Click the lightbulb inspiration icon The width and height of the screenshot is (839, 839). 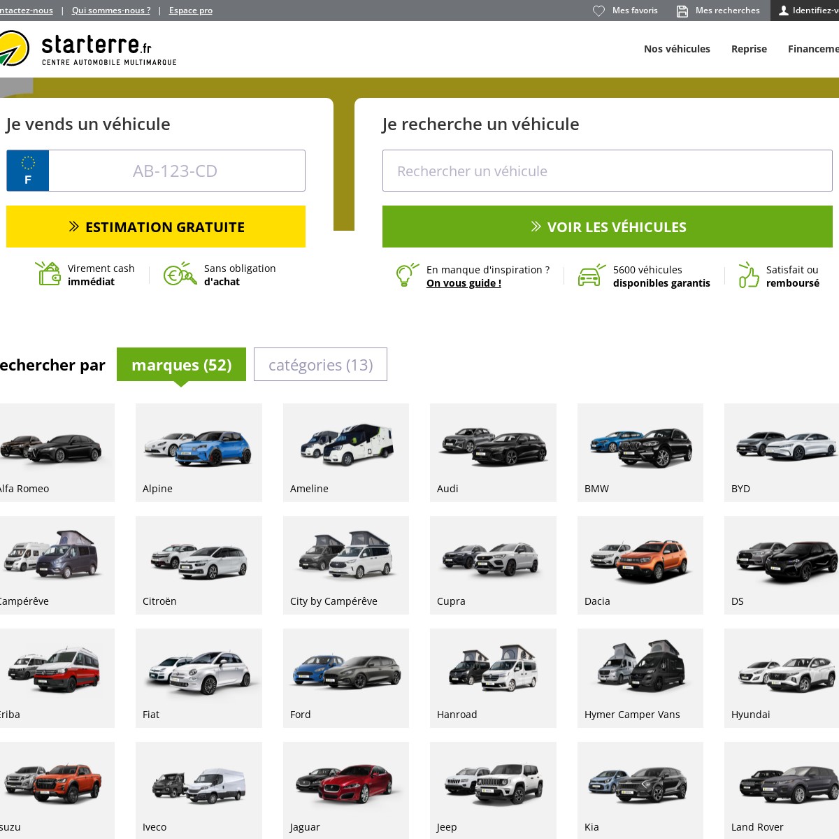tap(407, 275)
